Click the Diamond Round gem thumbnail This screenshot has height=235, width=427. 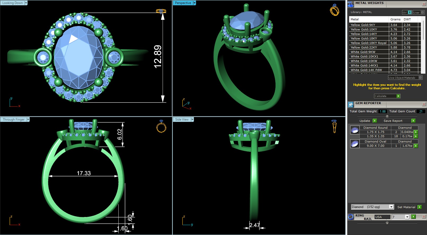[x=355, y=130]
